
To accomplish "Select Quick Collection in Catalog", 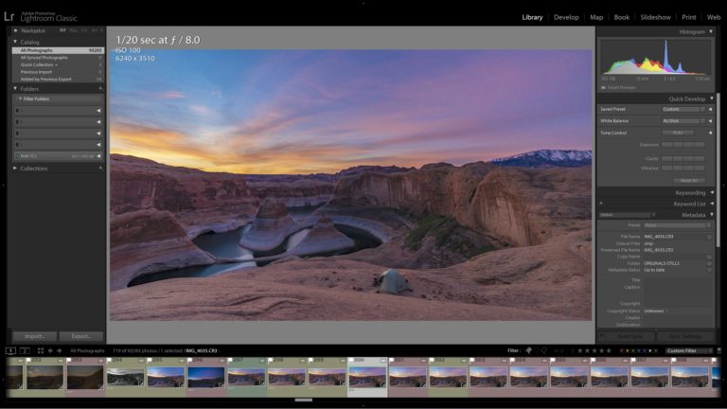I will click(58, 65).
